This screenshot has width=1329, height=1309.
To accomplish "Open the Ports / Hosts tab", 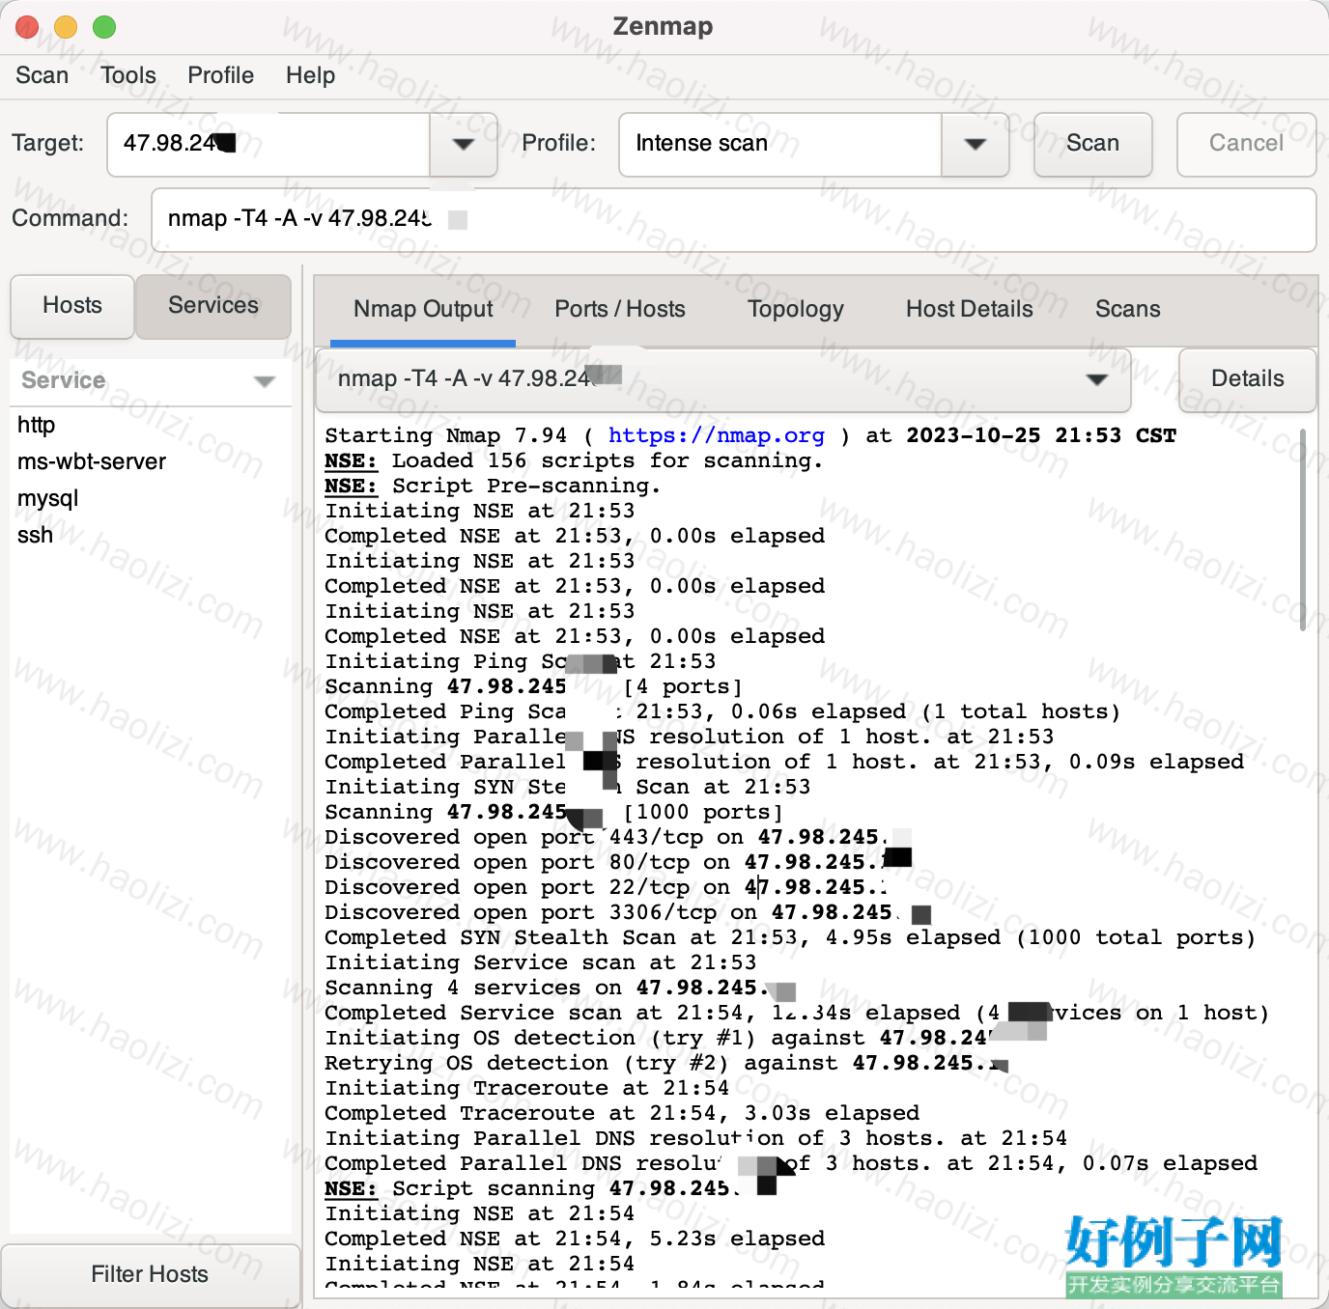I will [x=620, y=309].
